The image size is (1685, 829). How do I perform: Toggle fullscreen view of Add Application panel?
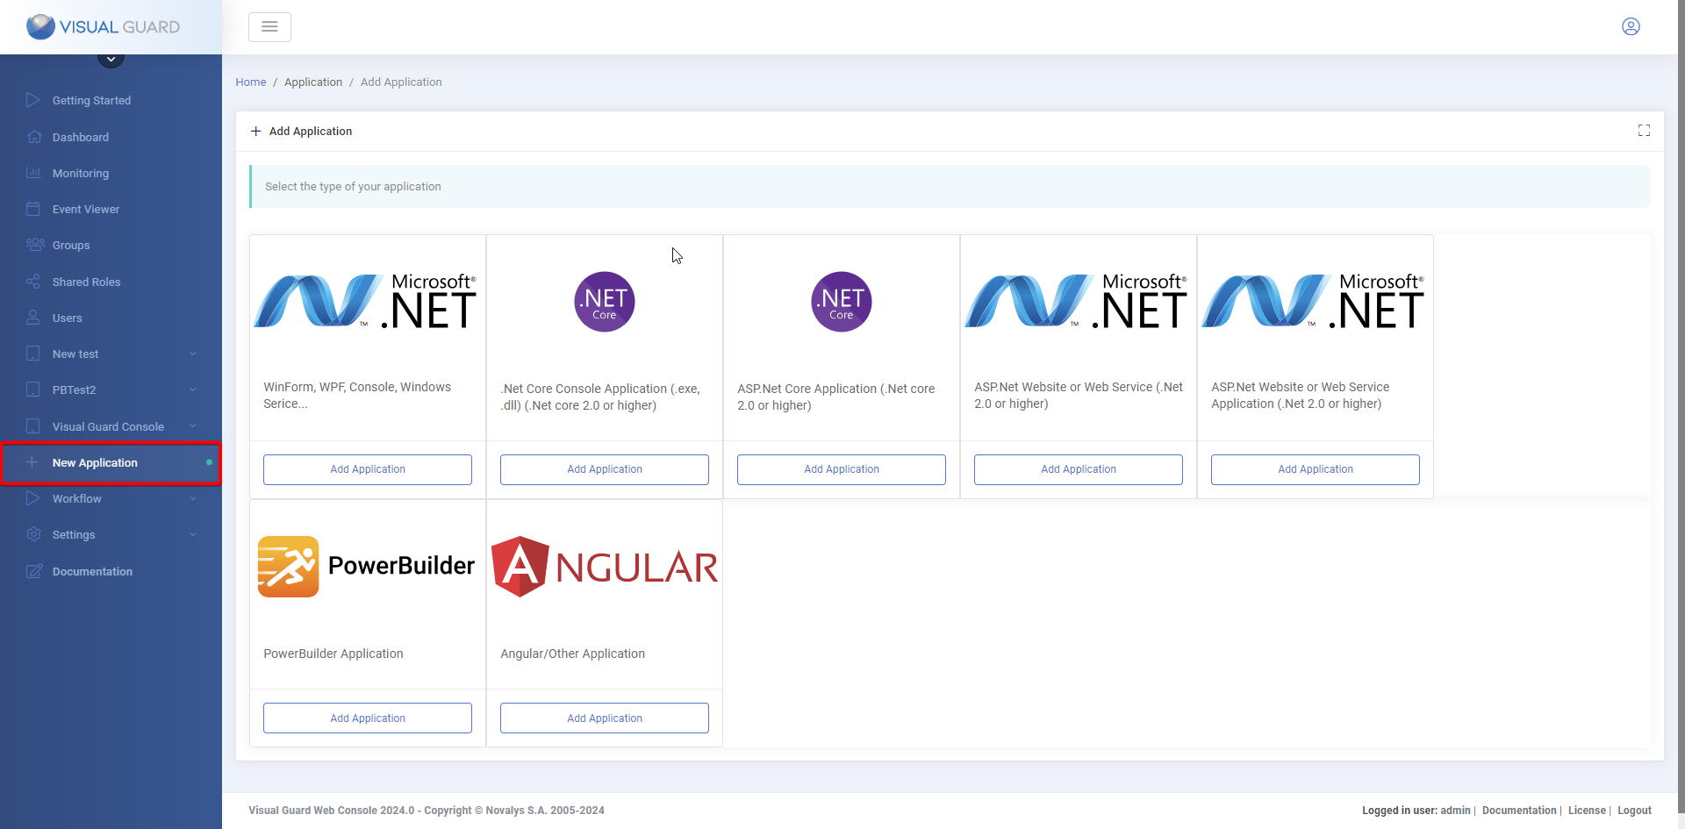1645,131
